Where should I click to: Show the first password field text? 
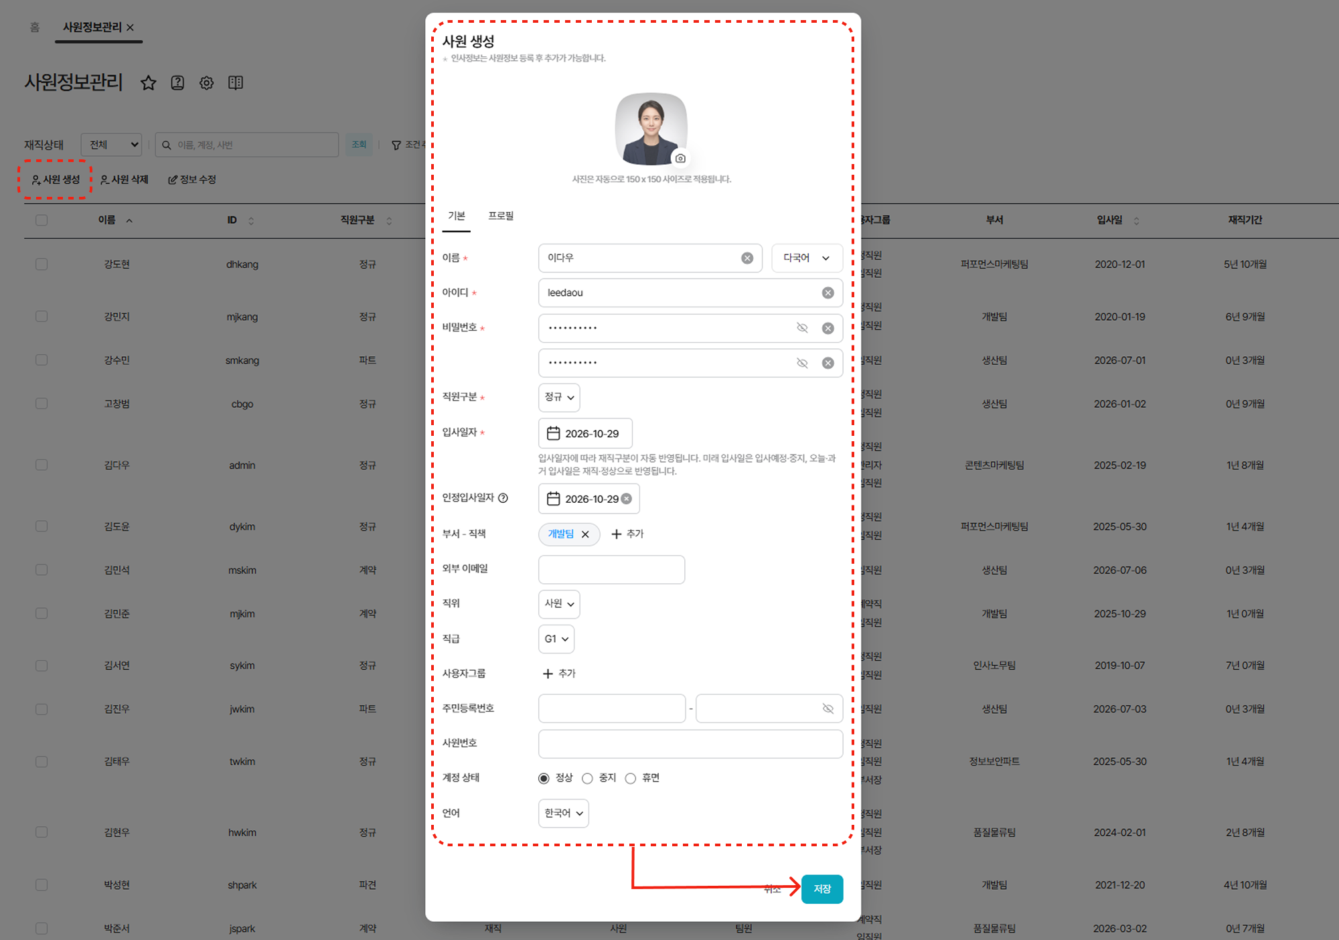802,328
